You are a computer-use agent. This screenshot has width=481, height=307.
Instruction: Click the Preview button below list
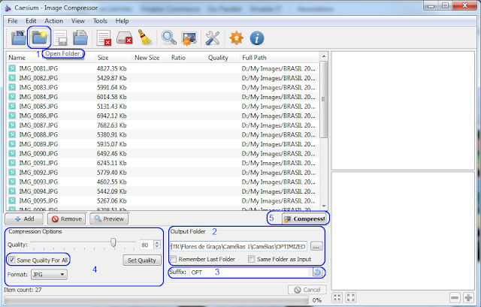point(109,218)
